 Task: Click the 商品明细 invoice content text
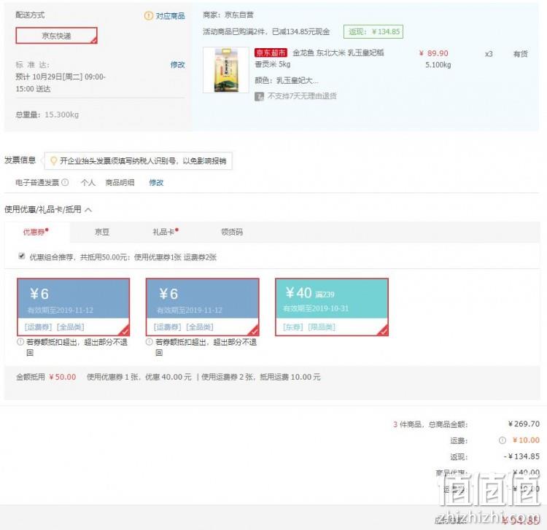pyautogui.click(x=120, y=182)
